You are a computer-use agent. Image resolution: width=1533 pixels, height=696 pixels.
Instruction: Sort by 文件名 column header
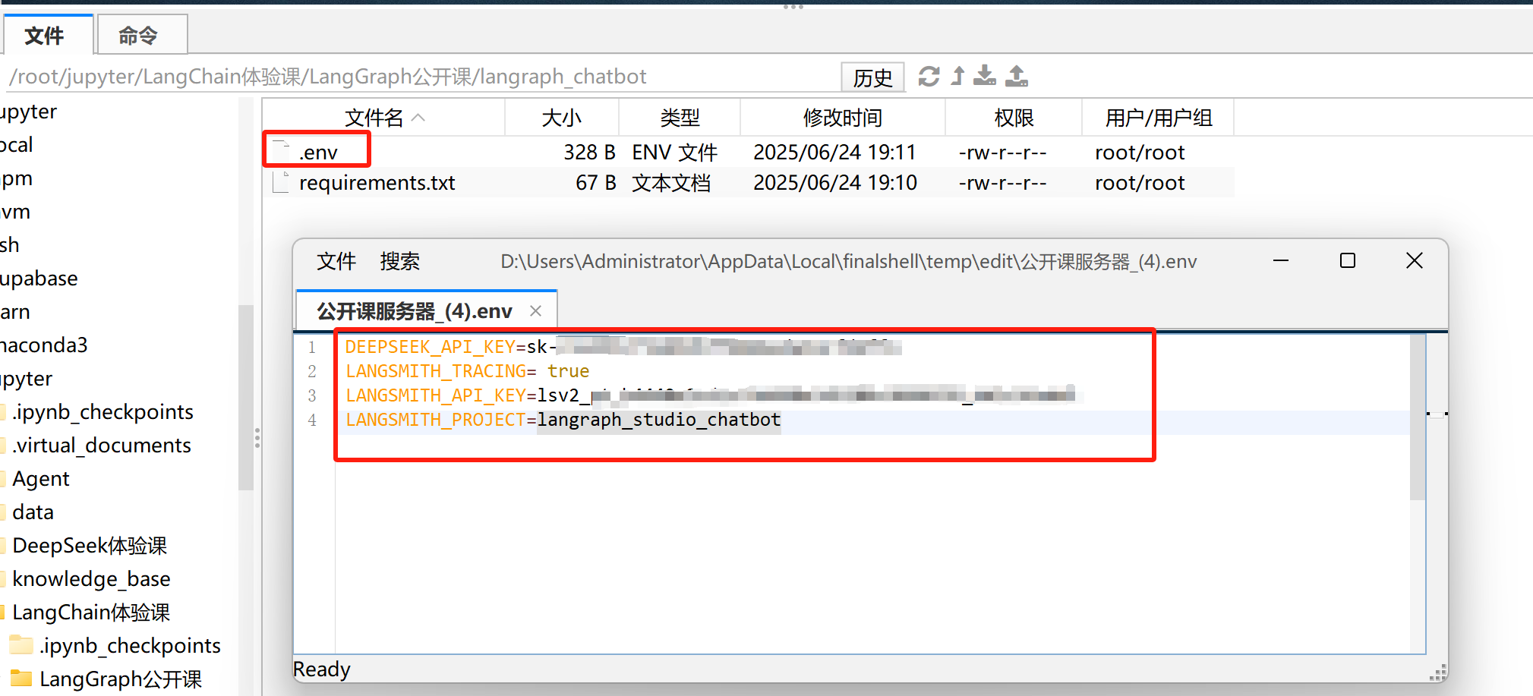[384, 118]
